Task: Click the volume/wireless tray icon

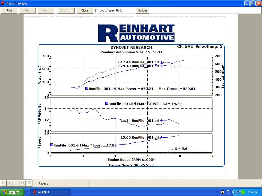Action: pos(238,192)
